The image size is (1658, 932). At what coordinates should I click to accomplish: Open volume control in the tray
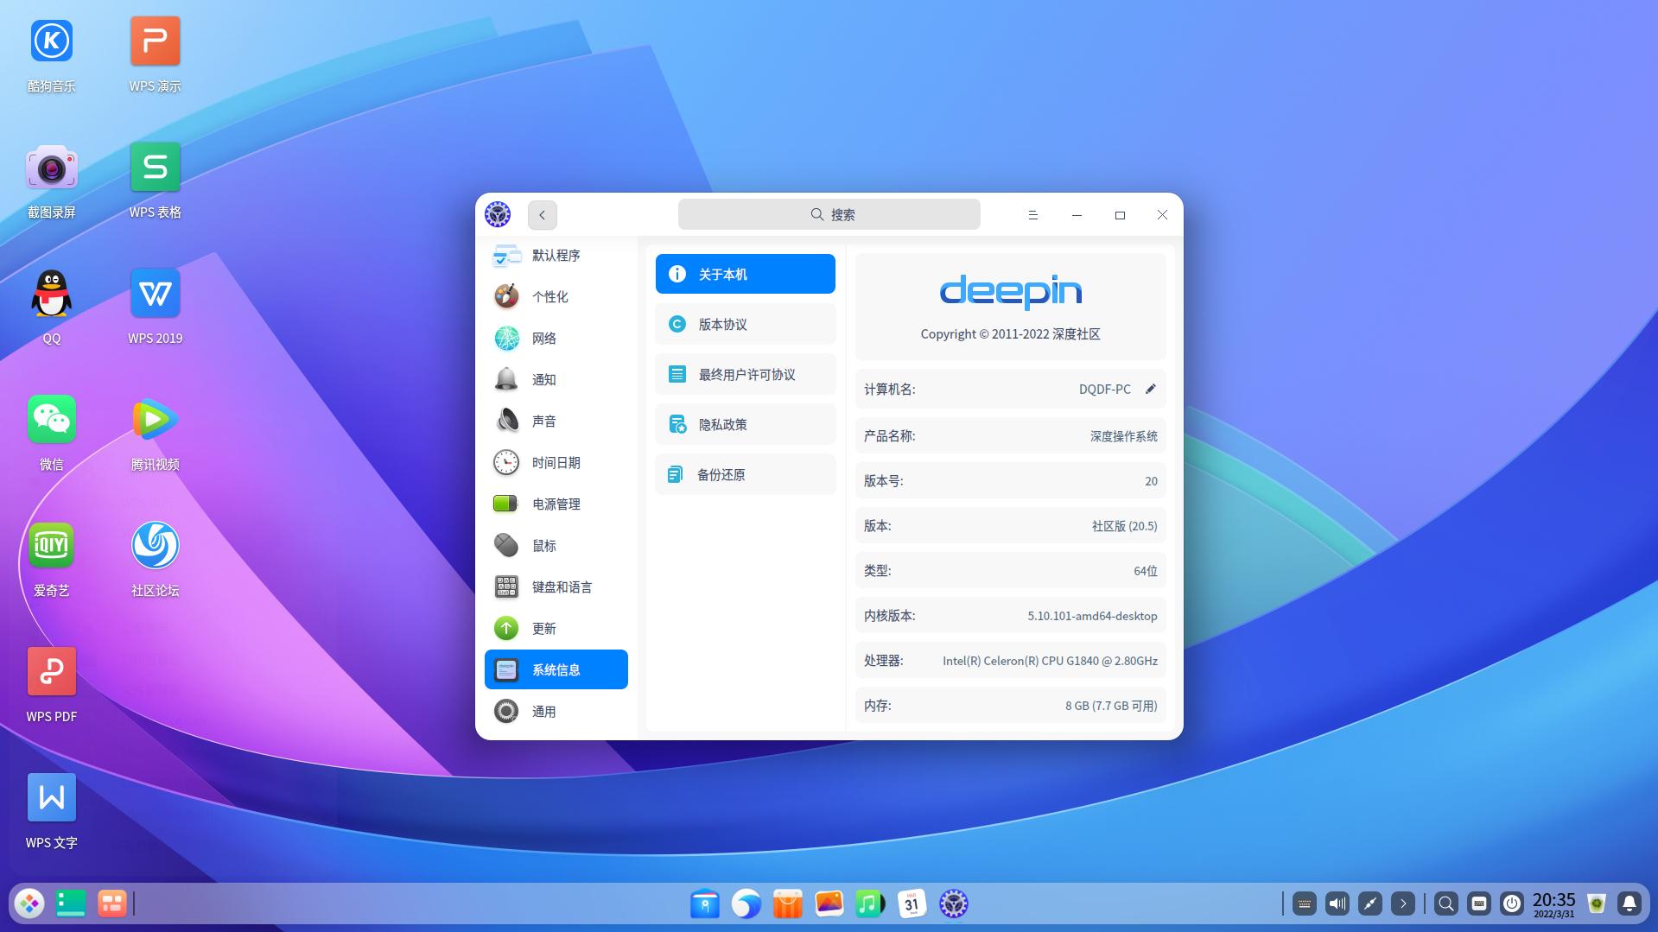click(1337, 903)
